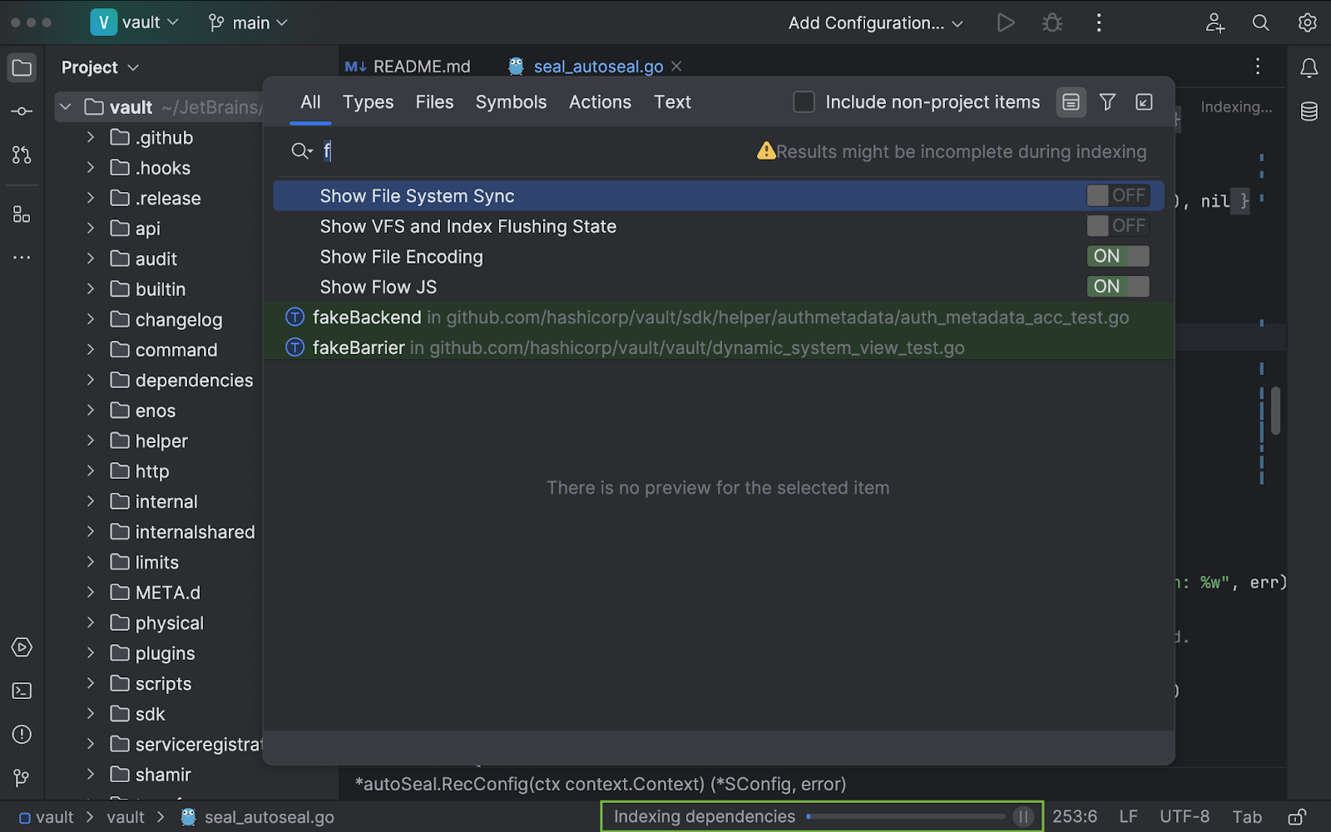Switch to the Actions search tab
Viewport: 1331px width, 832px height.
click(x=600, y=102)
